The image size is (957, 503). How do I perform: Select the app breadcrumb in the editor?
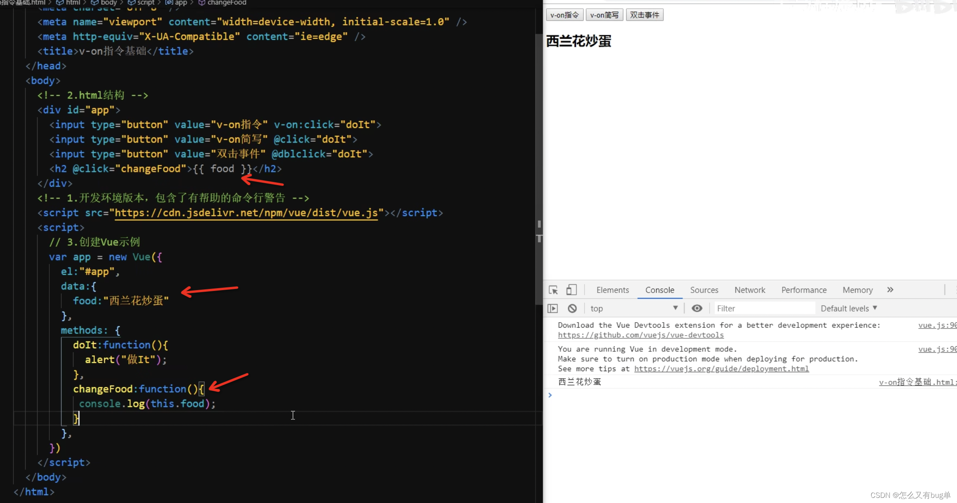click(x=176, y=3)
